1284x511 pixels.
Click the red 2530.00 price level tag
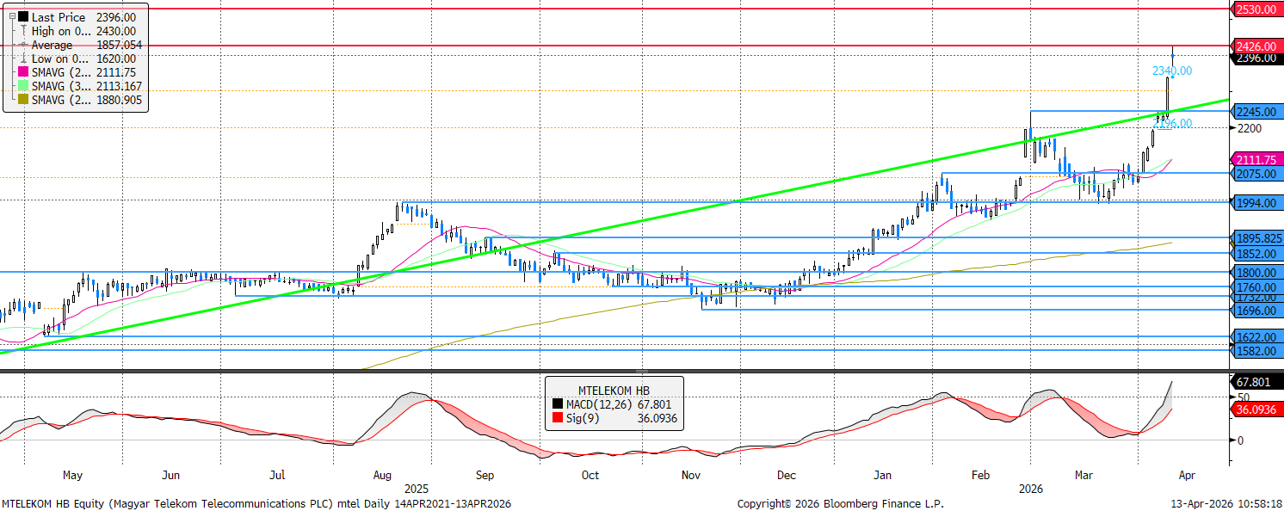[1256, 9]
